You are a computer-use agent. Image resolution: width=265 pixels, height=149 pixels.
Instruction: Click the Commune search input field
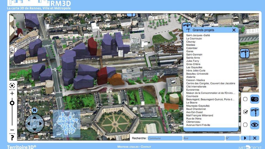(165, 138)
